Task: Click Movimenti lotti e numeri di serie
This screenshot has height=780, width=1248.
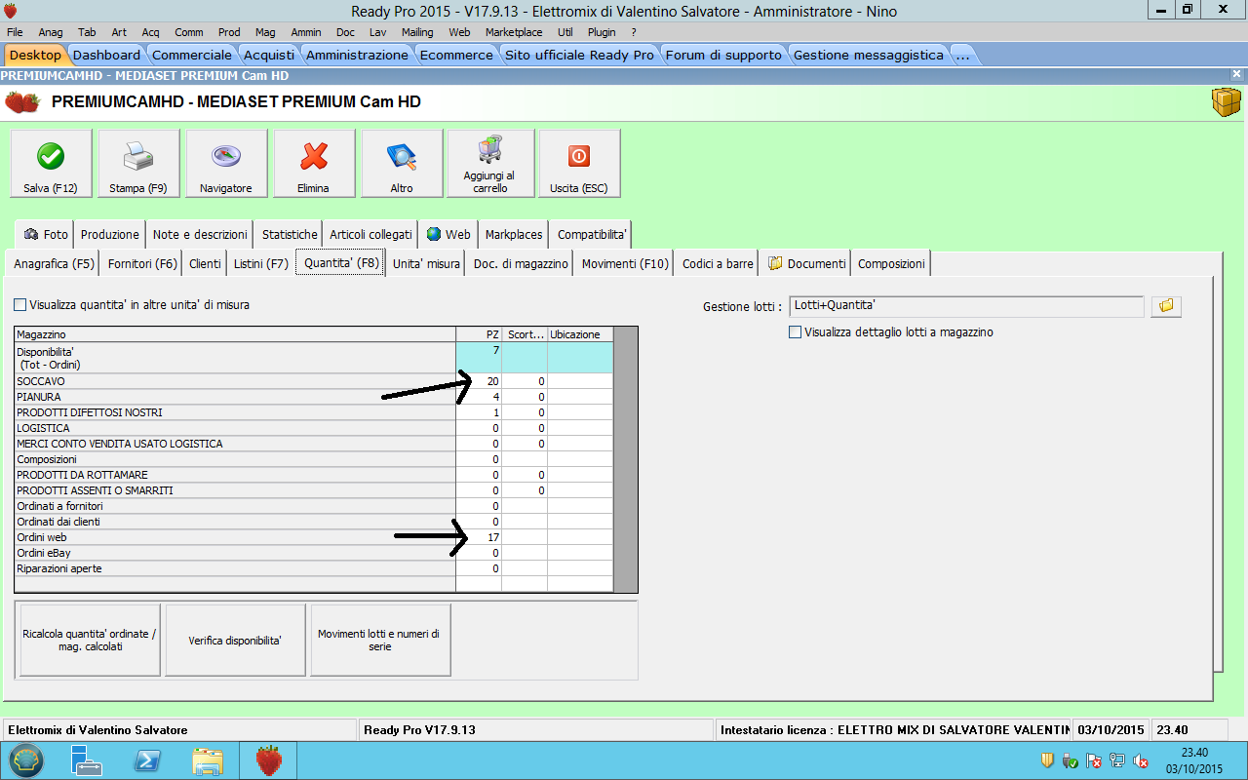Action: 380,640
